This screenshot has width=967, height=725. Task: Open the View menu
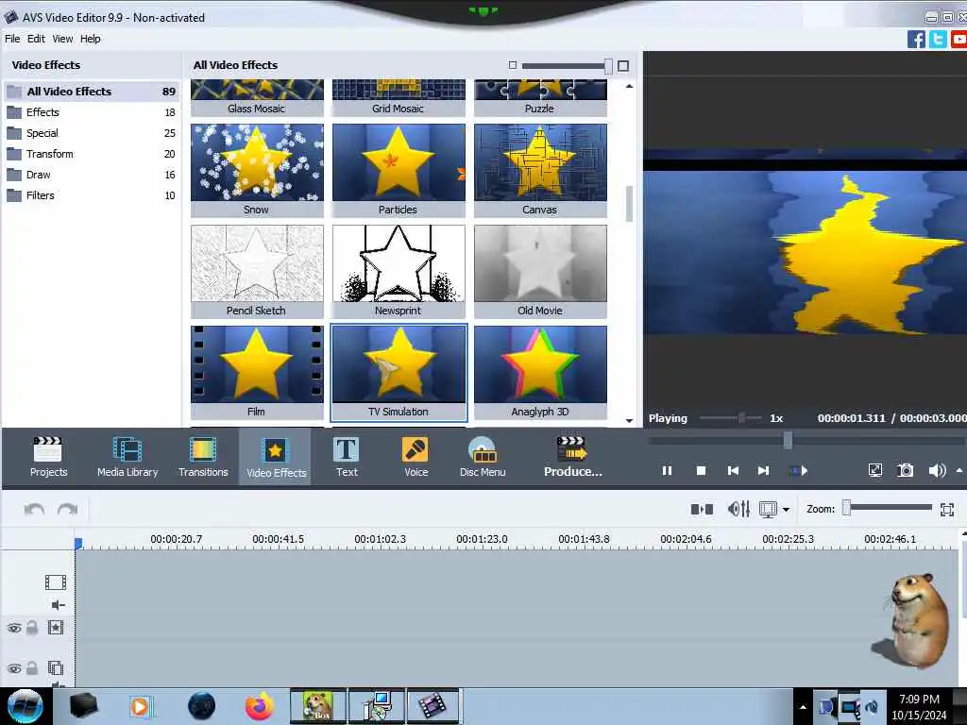click(x=62, y=38)
